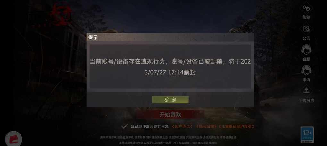Click the ban notice message text
Image resolution: width=327 pixels, height=146 pixels.
point(170,67)
